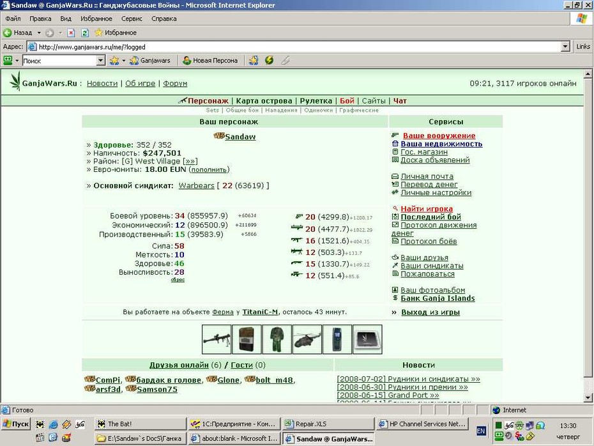Click the EN language indicator
The width and height of the screenshot is (594, 446).
click(481, 431)
